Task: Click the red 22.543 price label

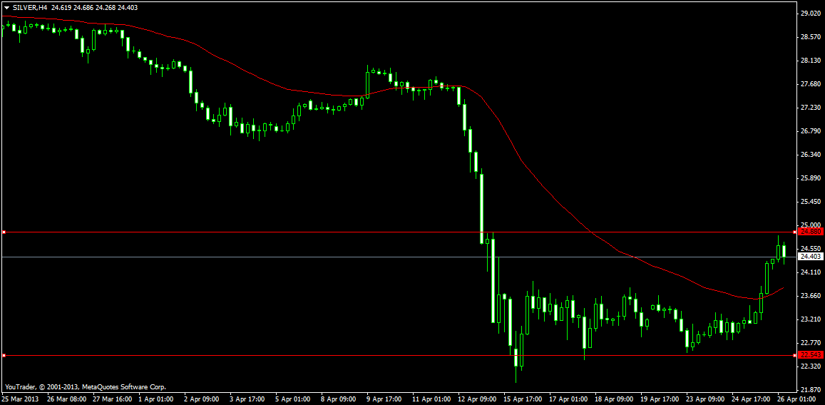Action: 811,355
